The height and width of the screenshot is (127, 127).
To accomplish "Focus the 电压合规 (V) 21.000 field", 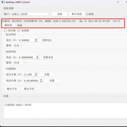I will tap(29, 74).
